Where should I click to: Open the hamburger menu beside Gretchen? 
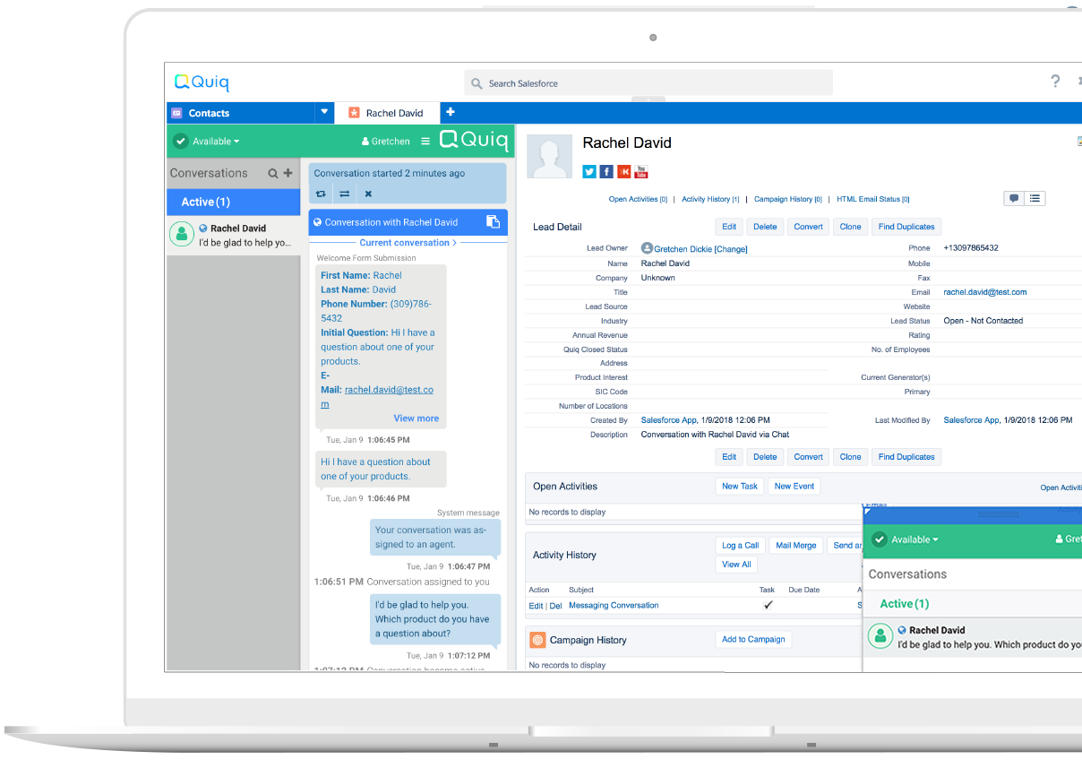click(x=425, y=141)
